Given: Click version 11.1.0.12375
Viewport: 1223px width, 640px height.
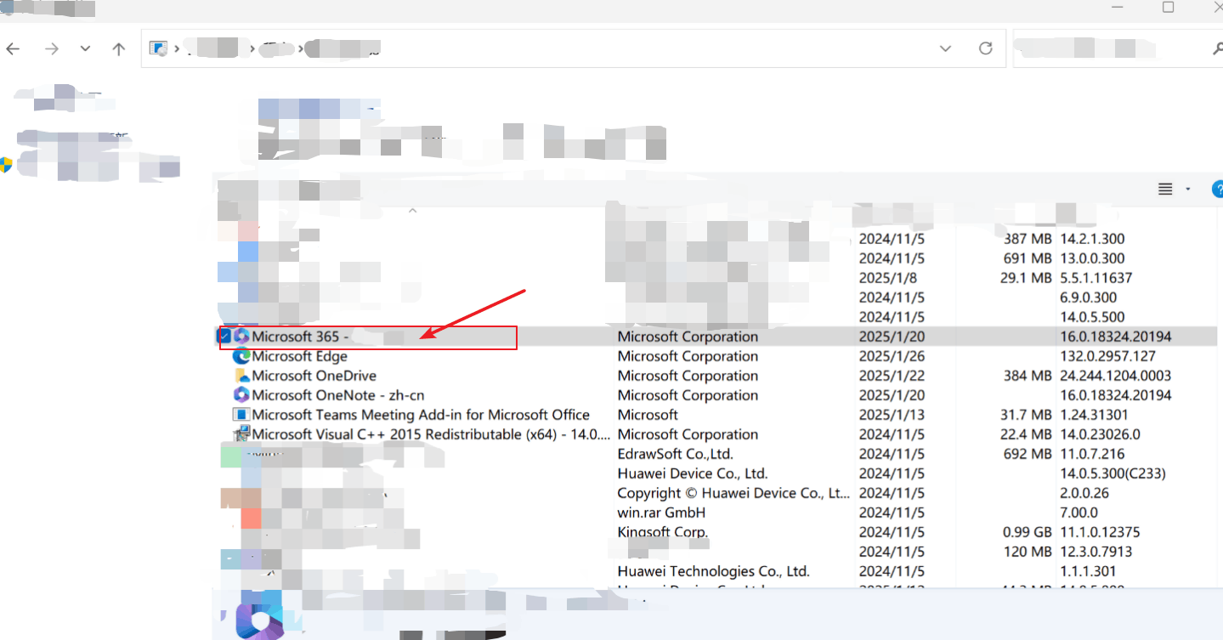Looking at the screenshot, I should (x=1100, y=532).
